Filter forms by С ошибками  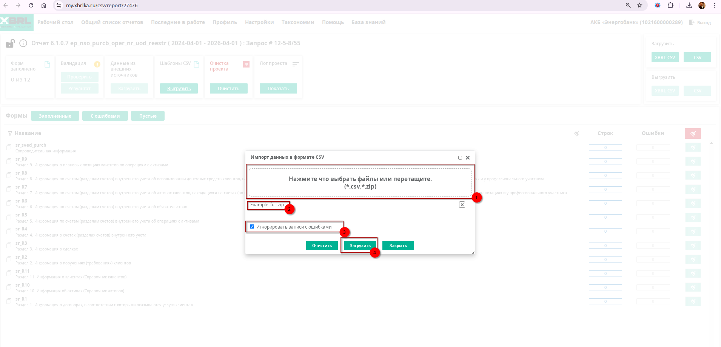pos(105,116)
